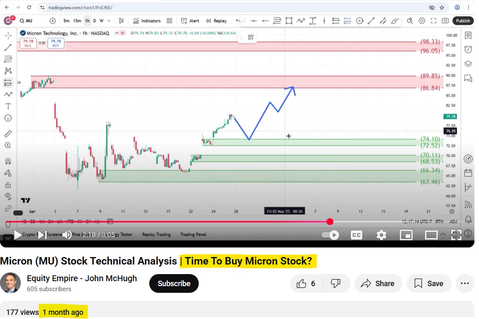This screenshot has height=319, width=479.
Task: Expand the timeframe dropdown chevron
Action: 109,21
